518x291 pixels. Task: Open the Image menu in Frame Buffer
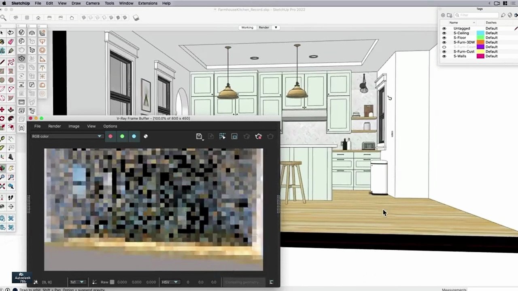pyautogui.click(x=74, y=126)
